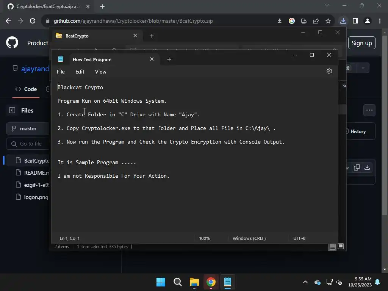The width and height of the screenshot is (388, 291).
Task: Collapse the Files tree panel icon
Action: tap(12, 110)
